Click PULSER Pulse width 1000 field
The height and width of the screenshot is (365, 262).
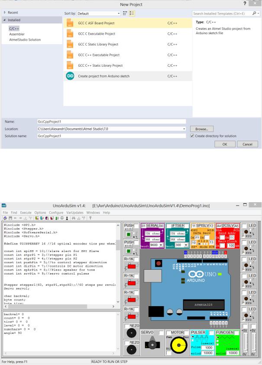(x=207, y=348)
